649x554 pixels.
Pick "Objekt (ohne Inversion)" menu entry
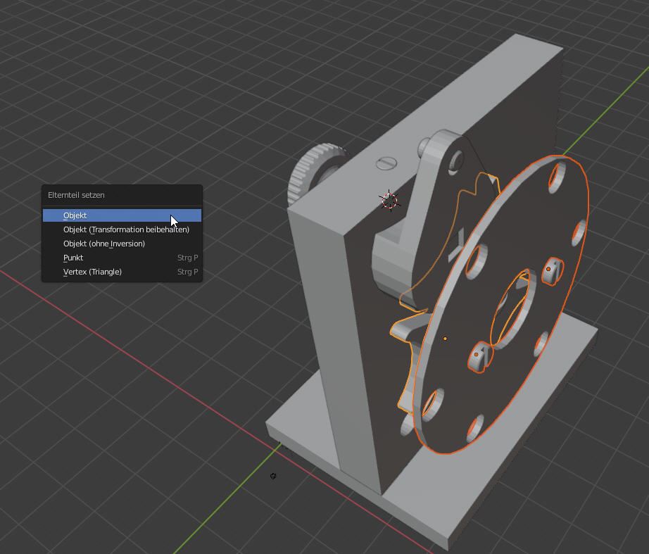coord(122,244)
